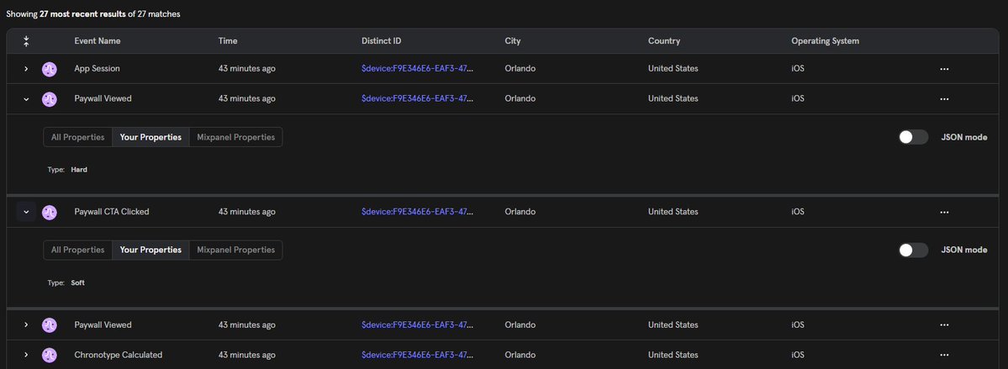The image size is (1008, 369).
Task: Toggle JSON mode for the Type: Hard panel
Action: coord(913,137)
